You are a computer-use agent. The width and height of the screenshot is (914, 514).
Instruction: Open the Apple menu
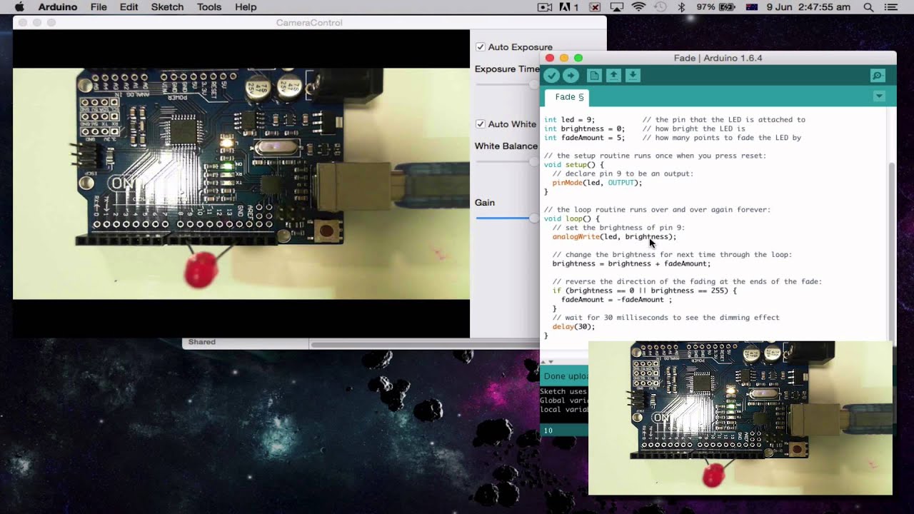pyautogui.click(x=19, y=7)
